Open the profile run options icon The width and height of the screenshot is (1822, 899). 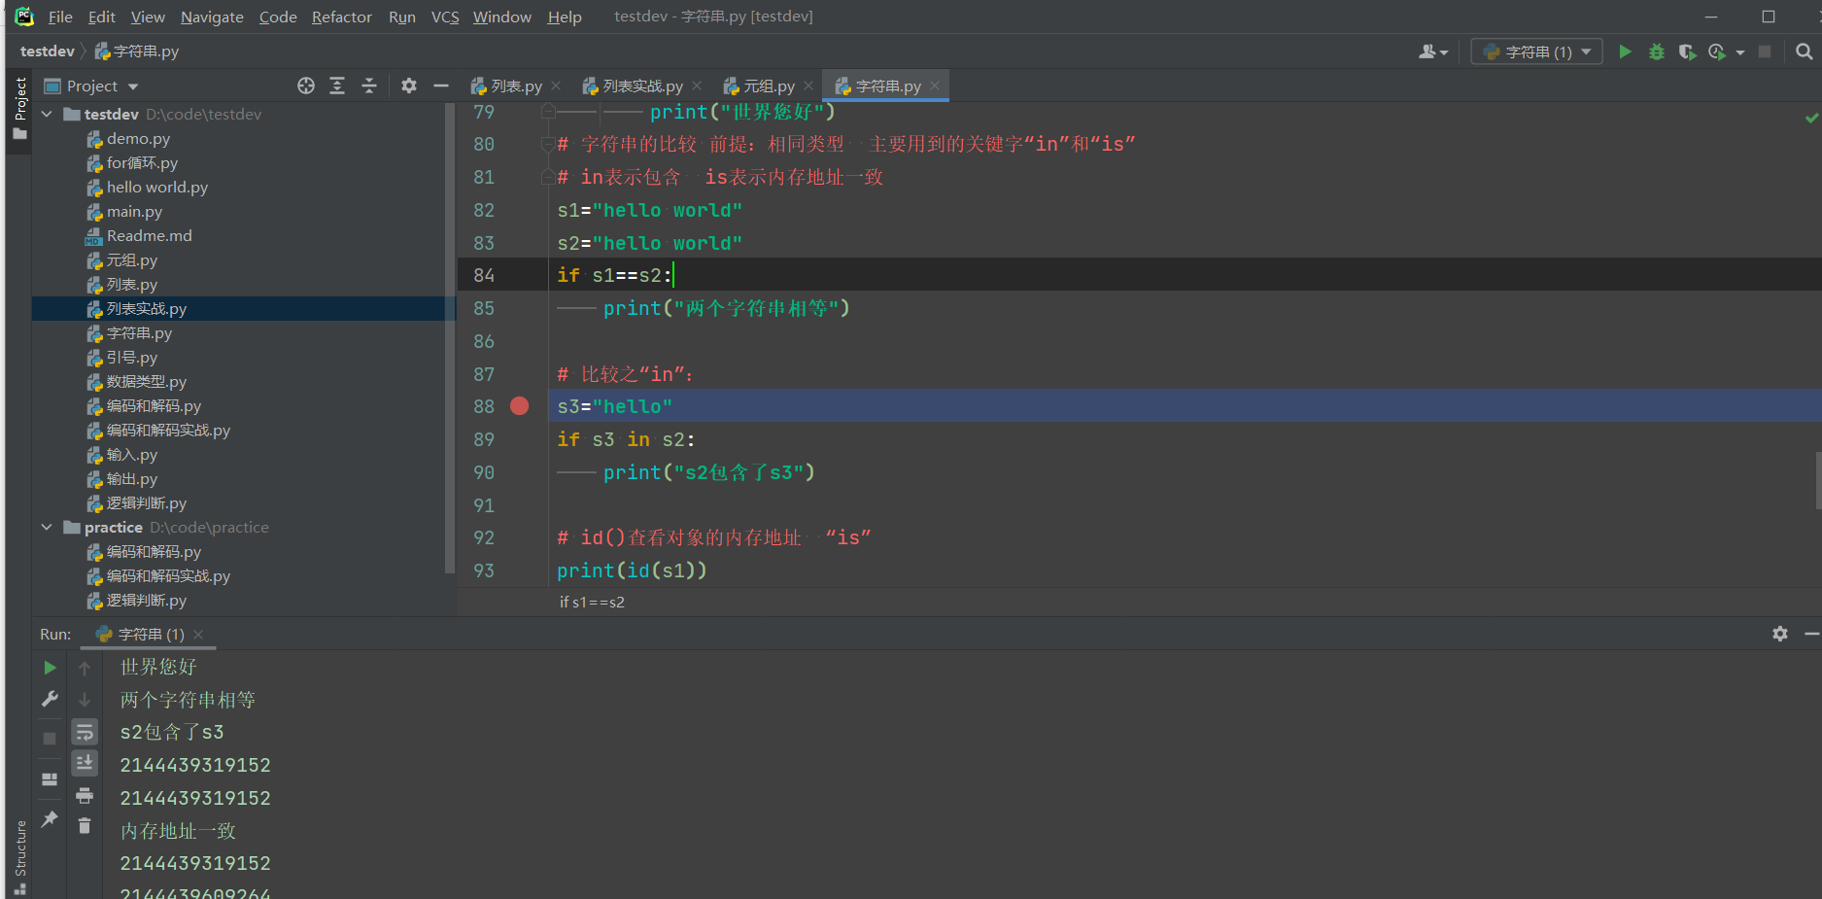click(1717, 52)
